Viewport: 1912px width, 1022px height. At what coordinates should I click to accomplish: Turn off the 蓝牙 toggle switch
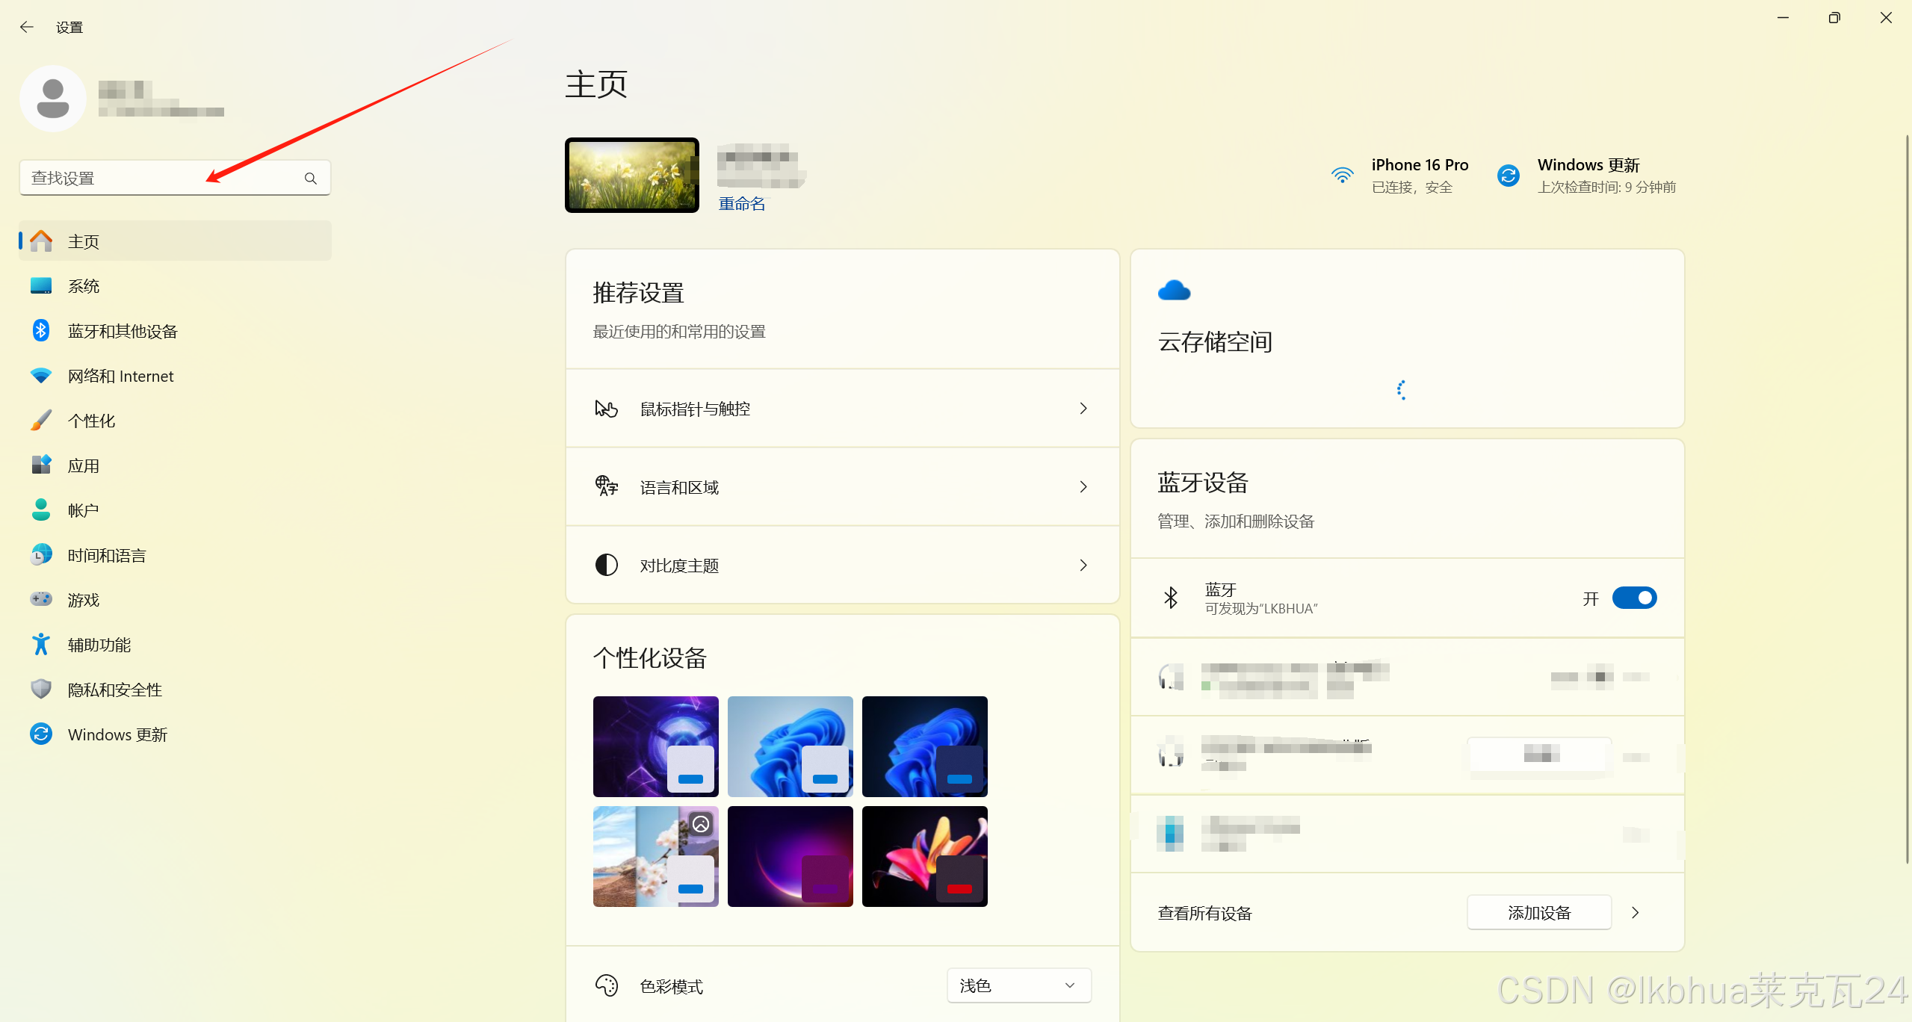tap(1634, 598)
